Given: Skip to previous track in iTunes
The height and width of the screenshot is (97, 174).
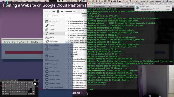Looking at the screenshot, I should pos(54,11).
